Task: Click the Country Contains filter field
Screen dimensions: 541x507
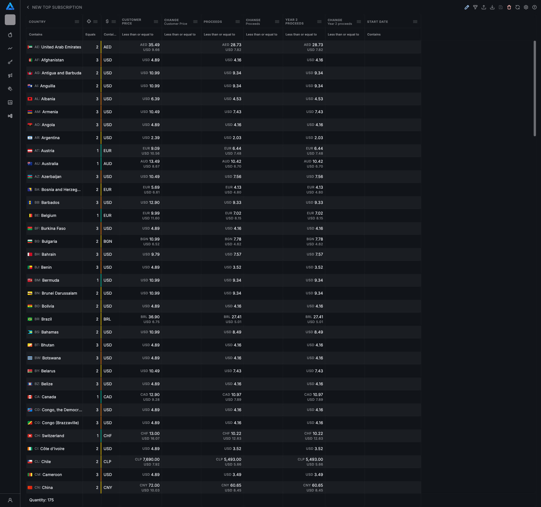Action: [54, 34]
